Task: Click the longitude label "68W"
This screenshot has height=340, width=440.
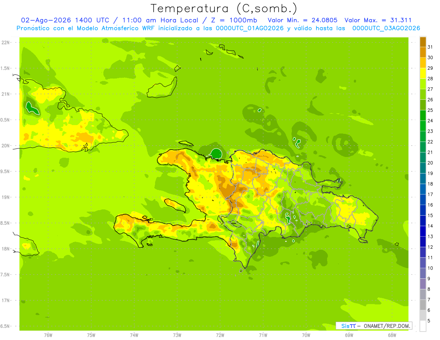Action: click(392, 335)
